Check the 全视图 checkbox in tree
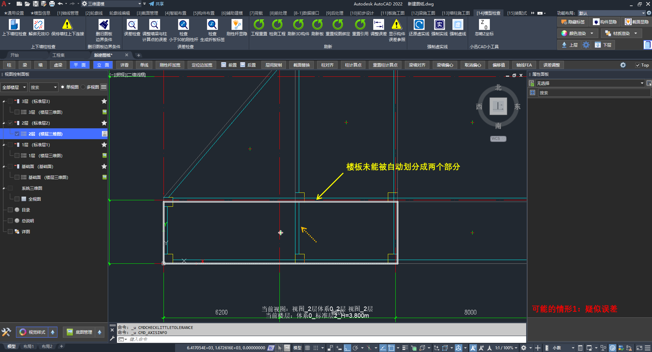This screenshot has height=352, width=652. (17, 199)
